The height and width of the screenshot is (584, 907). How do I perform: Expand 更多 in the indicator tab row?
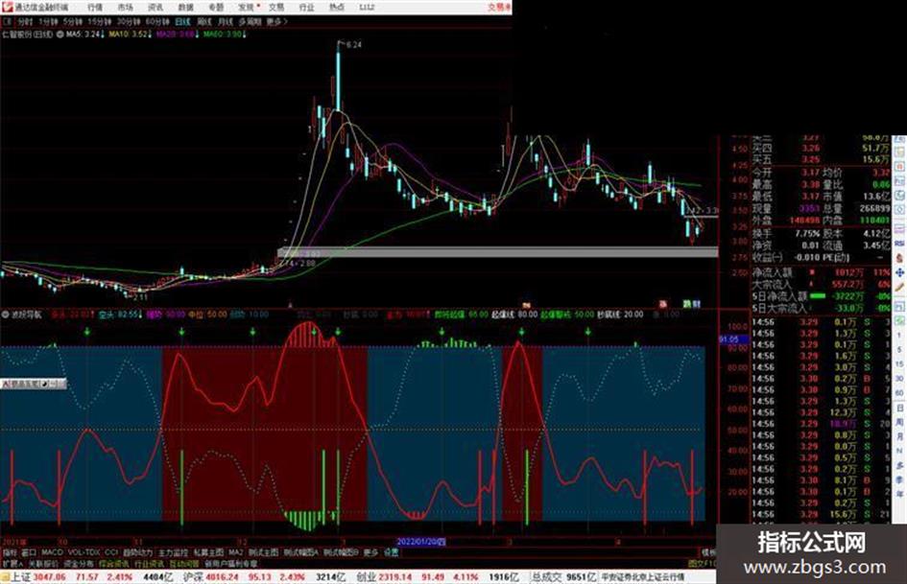tap(370, 552)
